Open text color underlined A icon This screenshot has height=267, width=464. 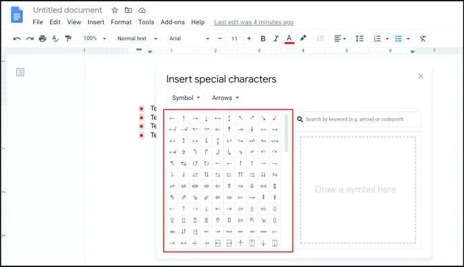[x=289, y=39]
